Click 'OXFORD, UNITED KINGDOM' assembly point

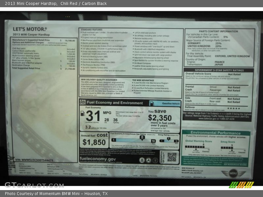[x=232, y=56]
